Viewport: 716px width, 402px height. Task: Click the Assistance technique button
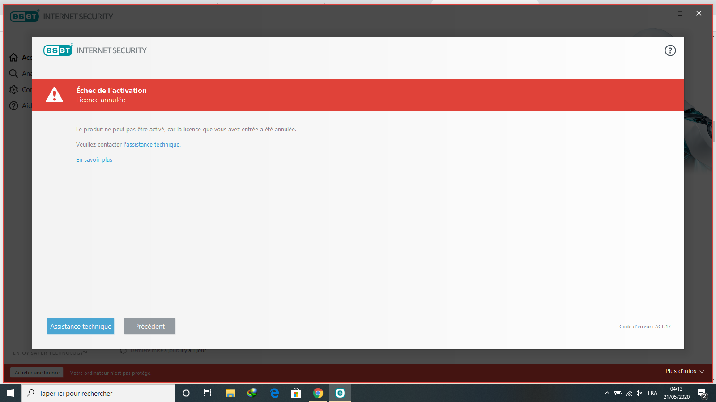click(81, 326)
